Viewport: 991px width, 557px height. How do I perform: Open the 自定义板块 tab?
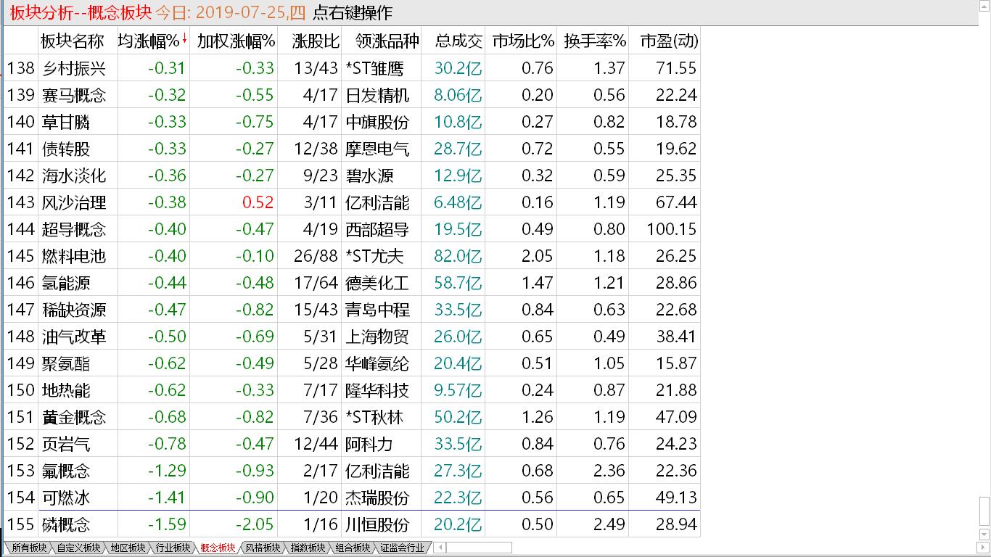click(78, 548)
